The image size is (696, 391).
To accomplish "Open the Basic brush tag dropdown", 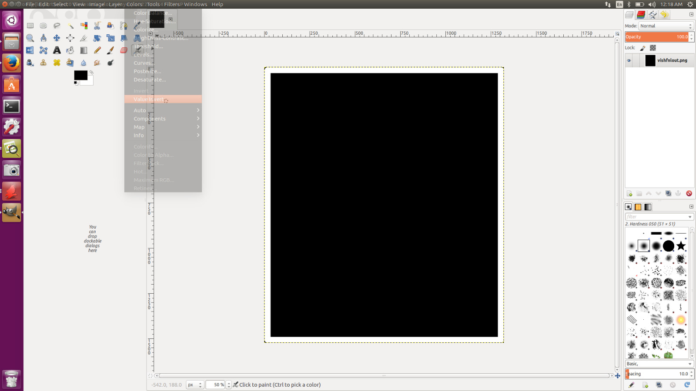I will pos(659,364).
